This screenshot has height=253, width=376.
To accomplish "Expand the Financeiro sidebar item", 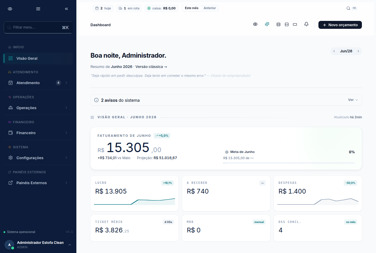I will click(38, 133).
